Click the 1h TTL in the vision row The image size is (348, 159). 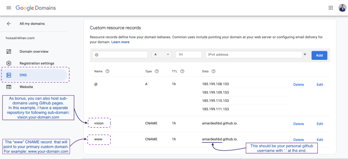pos(174,123)
